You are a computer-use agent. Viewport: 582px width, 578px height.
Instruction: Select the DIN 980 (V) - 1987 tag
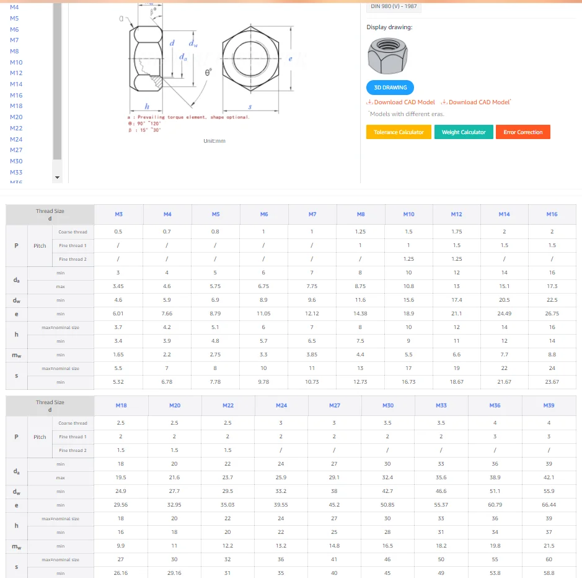394,6
